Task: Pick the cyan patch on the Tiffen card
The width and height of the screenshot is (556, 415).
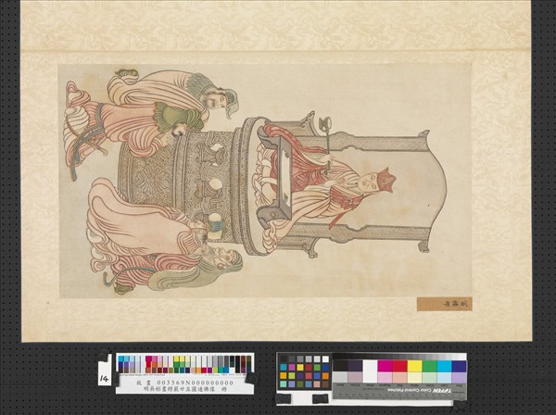Action: 444,366
